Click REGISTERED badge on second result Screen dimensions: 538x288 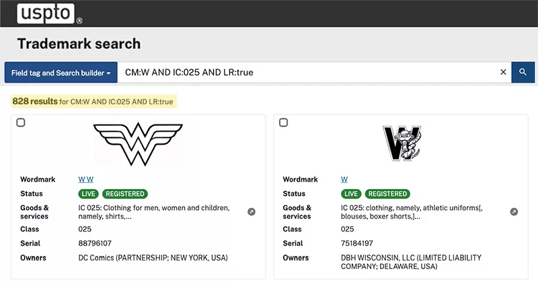(387, 194)
